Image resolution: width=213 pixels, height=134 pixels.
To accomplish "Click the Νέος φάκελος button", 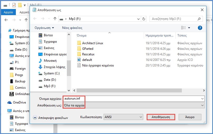I will tap(72, 28).
